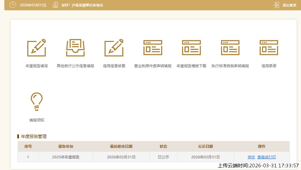
Task: Click 修改 for the 2025 annual report
Action: coord(251,157)
